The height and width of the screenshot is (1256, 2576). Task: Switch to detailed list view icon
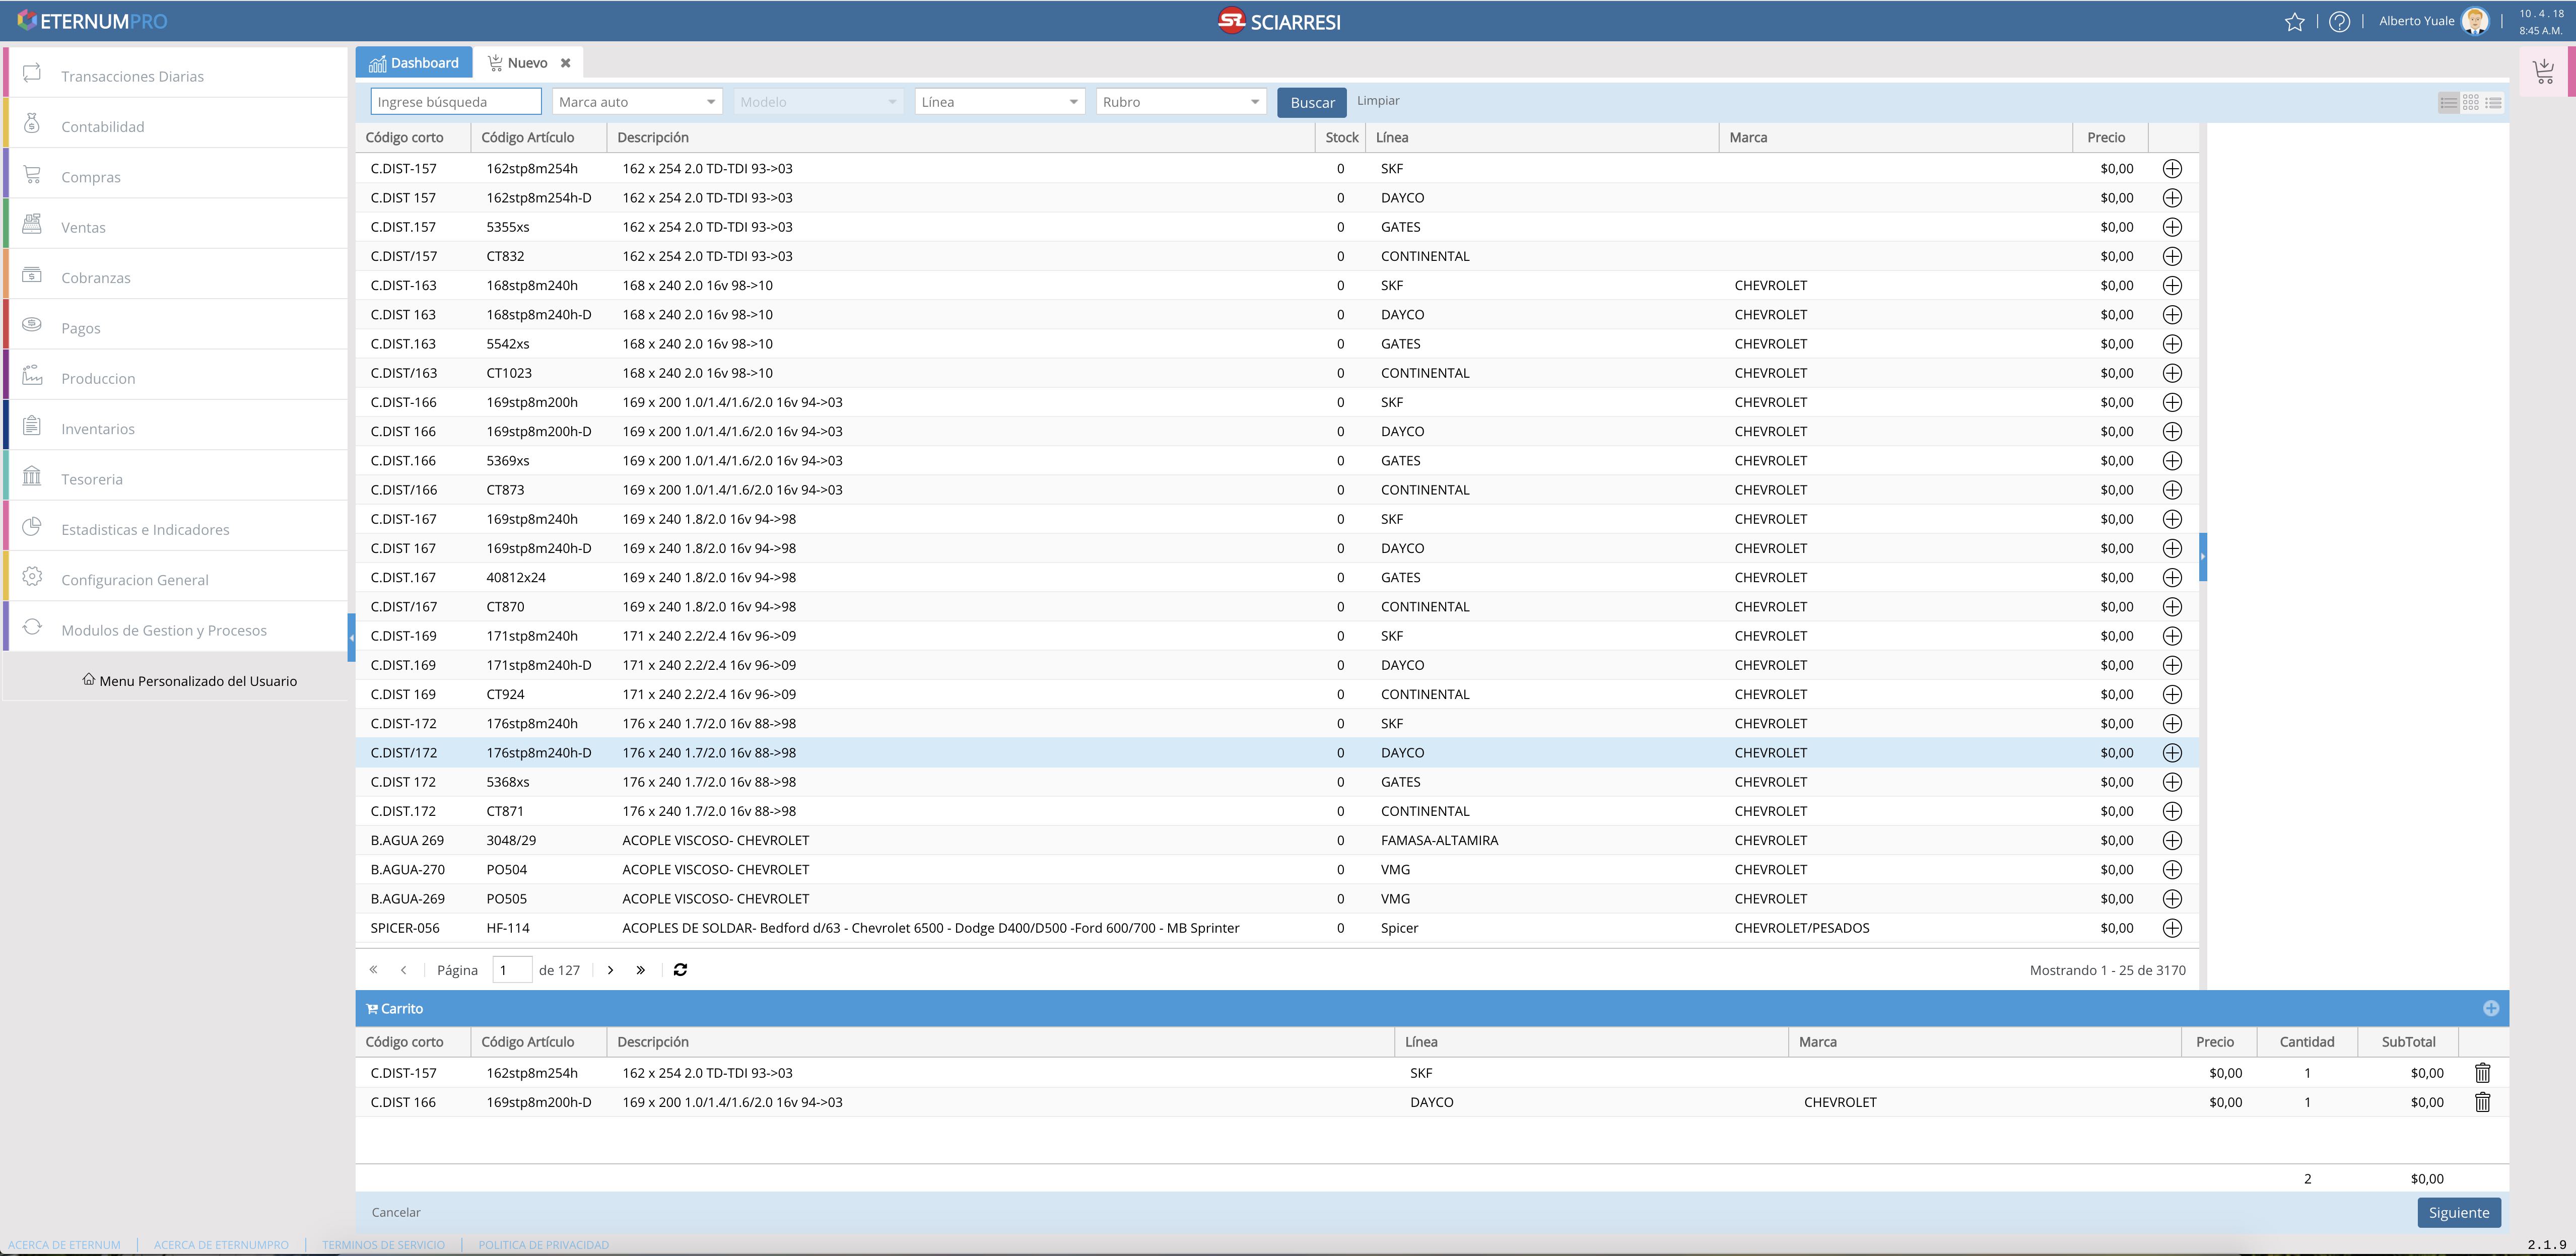pyautogui.click(x=2448, y=102)
